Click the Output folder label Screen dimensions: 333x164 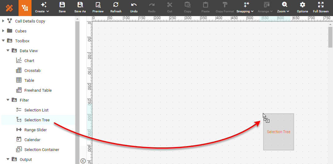[26, 160]
